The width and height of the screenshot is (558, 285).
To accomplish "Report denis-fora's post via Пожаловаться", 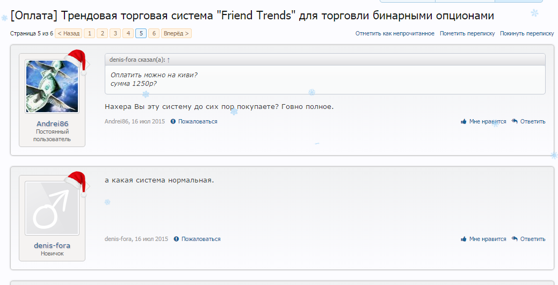I will pyautogui.click(x=201, y=239).
